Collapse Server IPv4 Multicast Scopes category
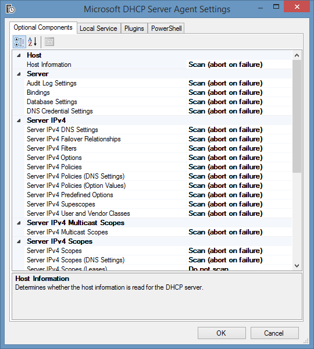The image size is (314, 349). pyautogui.click(x=19, y=223)
